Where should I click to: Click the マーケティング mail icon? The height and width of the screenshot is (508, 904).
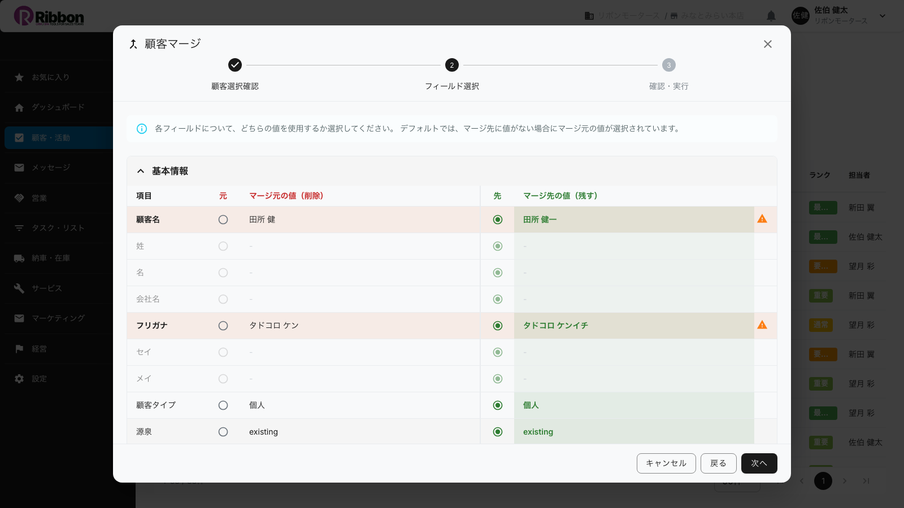[19, 318]
